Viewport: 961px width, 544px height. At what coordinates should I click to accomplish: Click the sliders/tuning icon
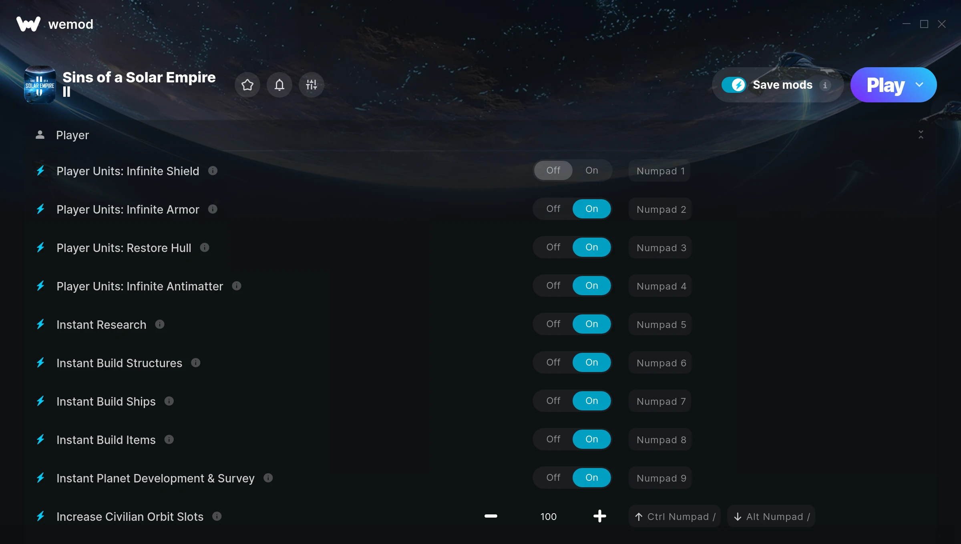click(x=312, y=84)
